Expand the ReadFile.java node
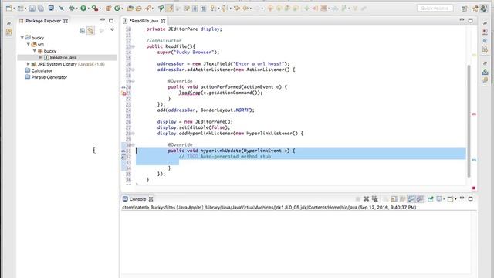Viewport: 494px width, 278px height. coord(41,57)
